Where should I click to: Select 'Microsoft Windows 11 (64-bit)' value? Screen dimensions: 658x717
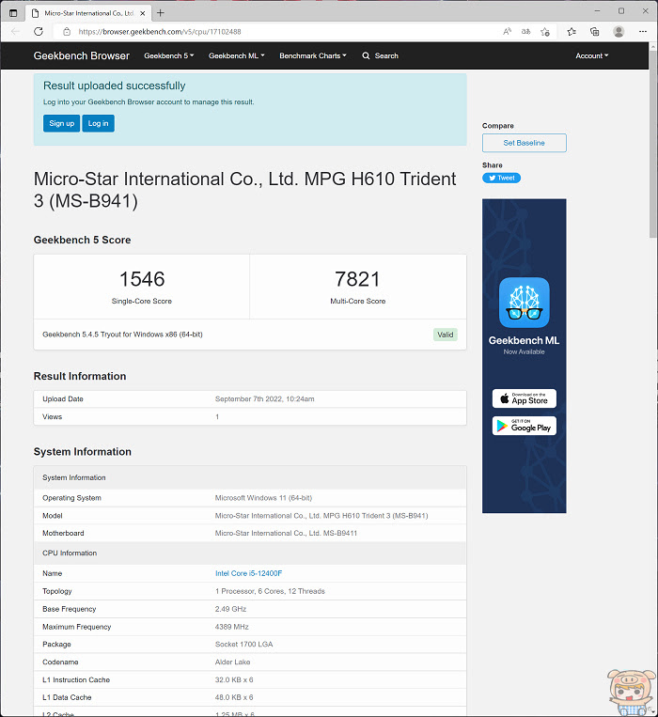263,498
